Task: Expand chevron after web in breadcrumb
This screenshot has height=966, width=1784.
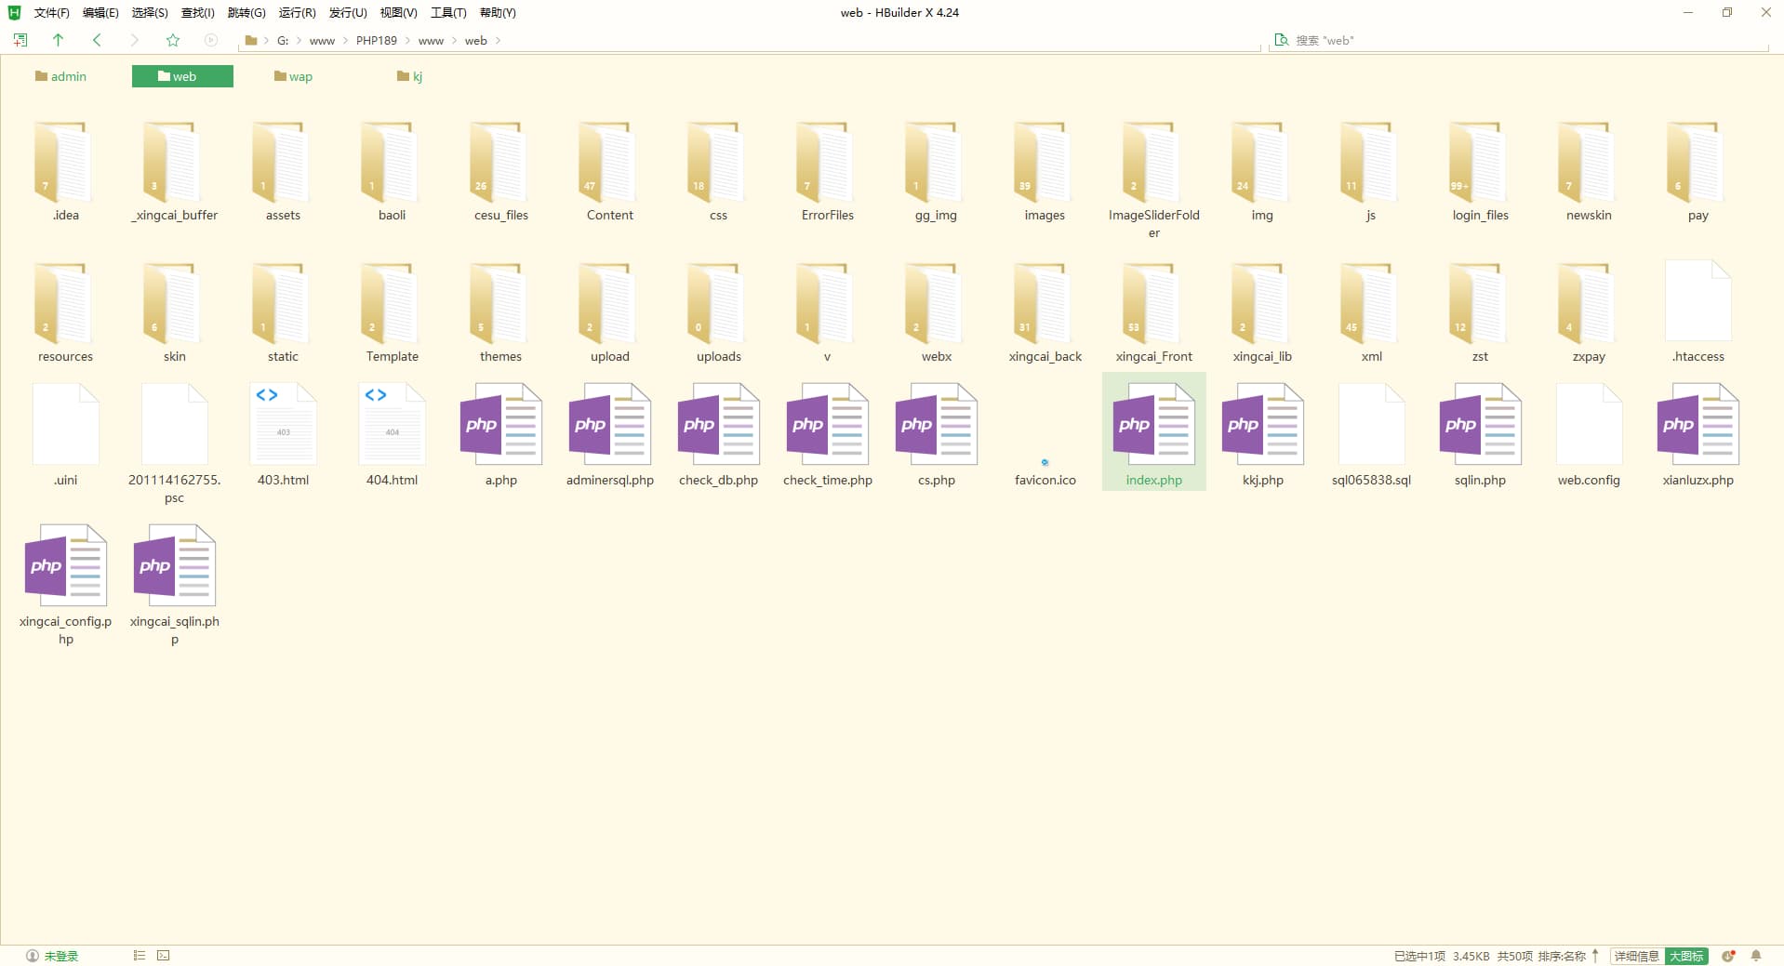Action: pos(499,41)
